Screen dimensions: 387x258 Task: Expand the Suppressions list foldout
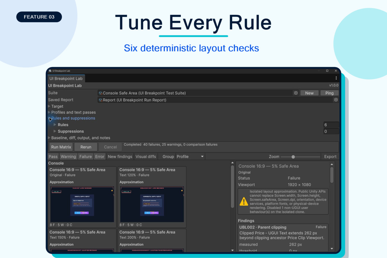(55, 131)
